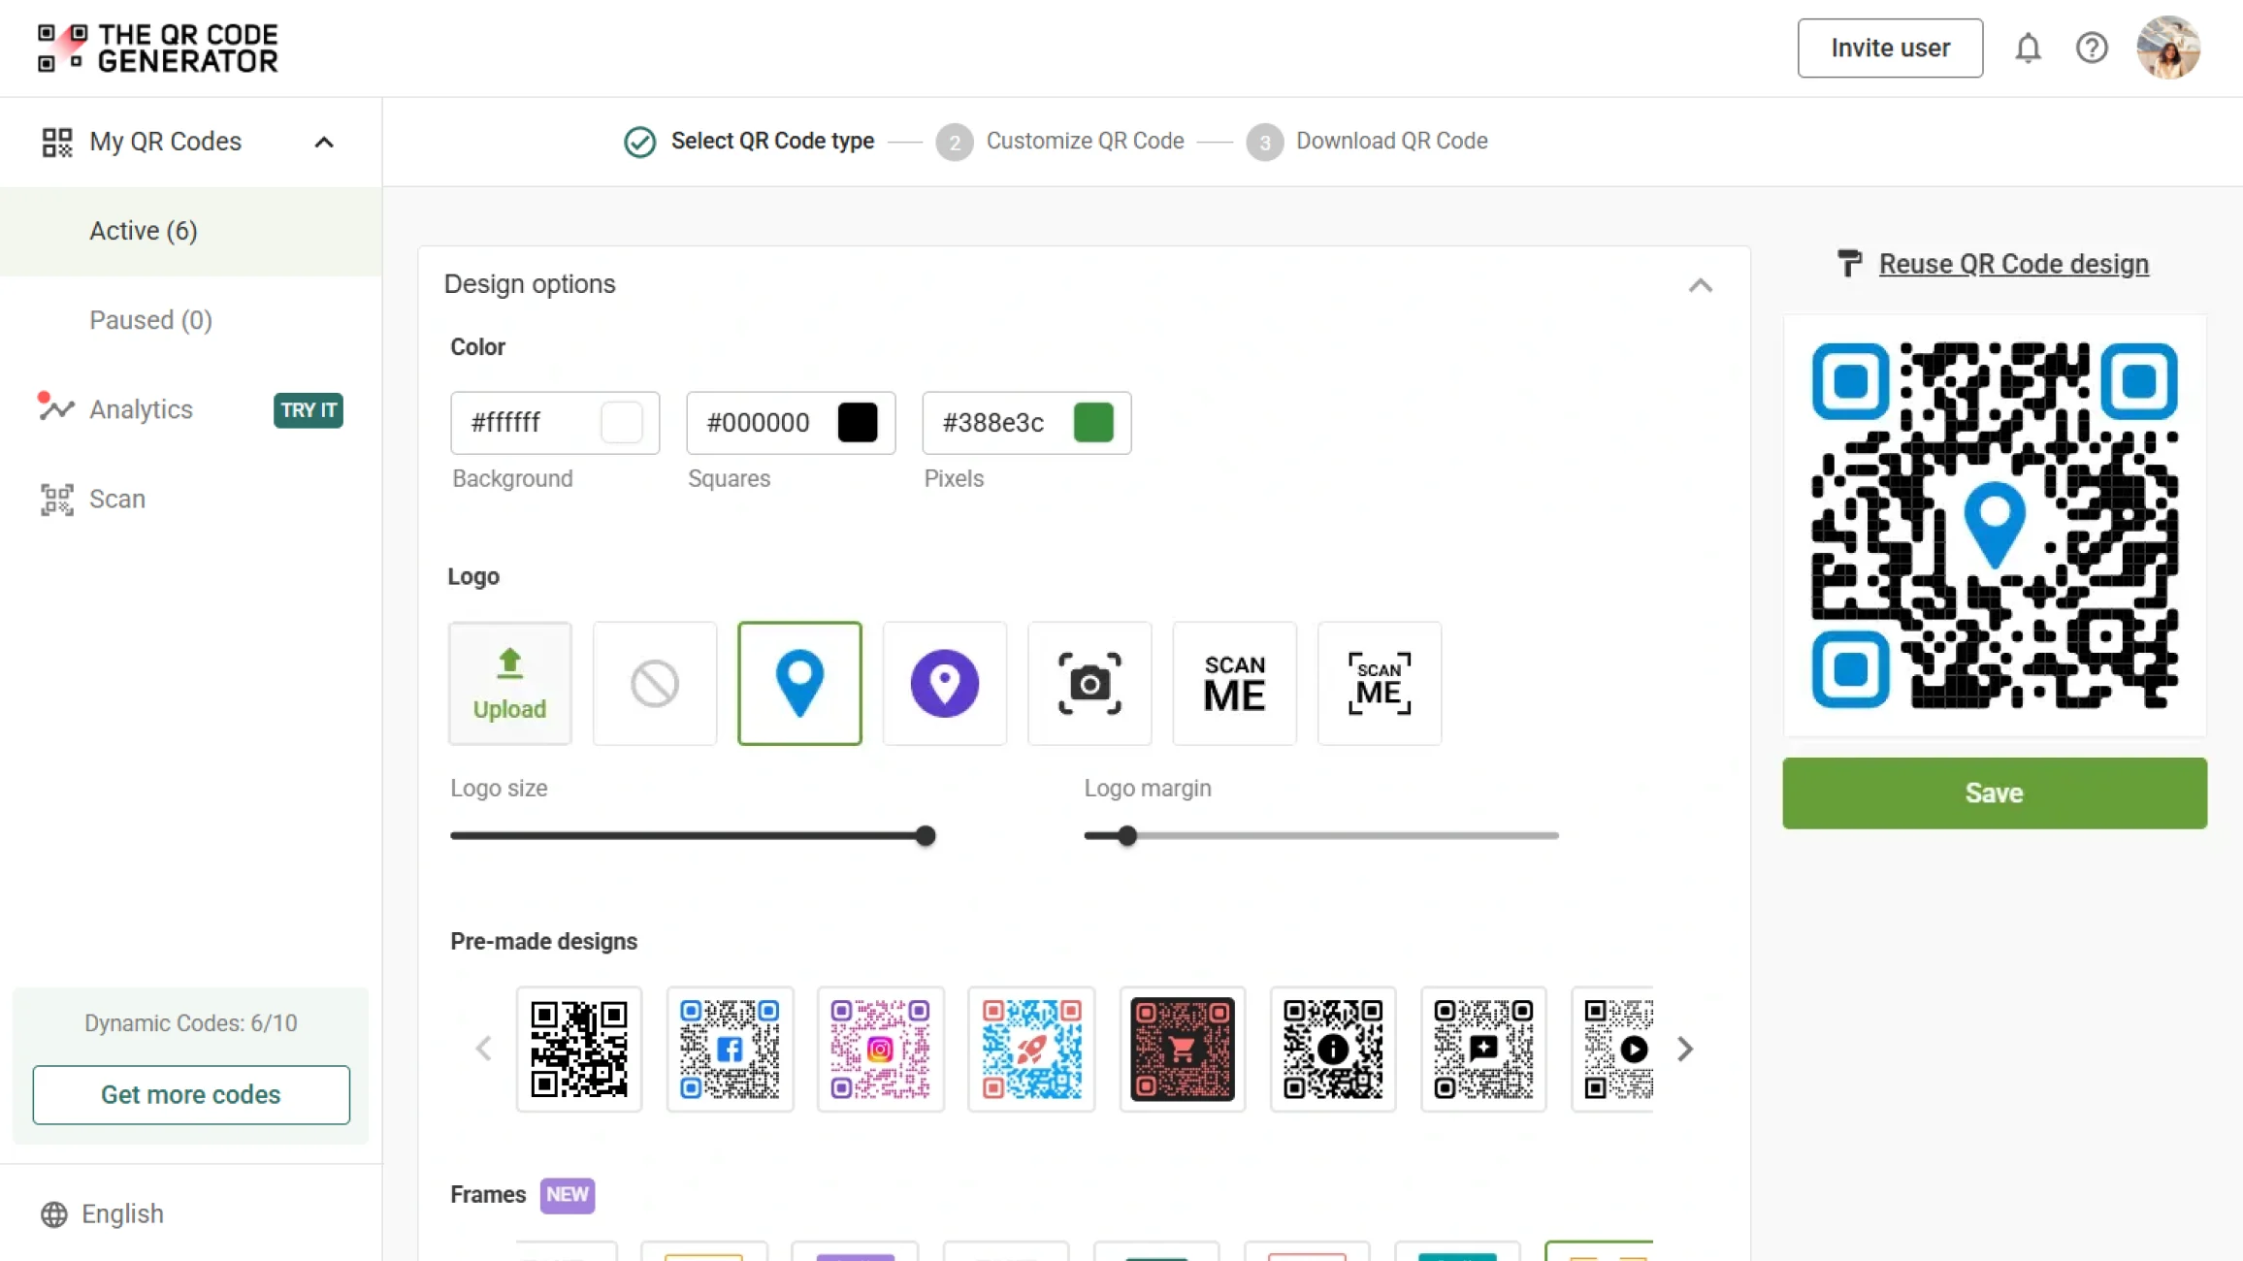This screenshot has width=2243, height=1261.
Task: Open the help question mark icon
Action: tap(2092, 48)
